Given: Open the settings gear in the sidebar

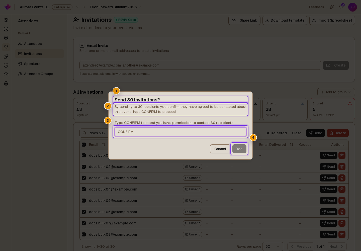Looking at the screenshot, I should coord(6,83).
